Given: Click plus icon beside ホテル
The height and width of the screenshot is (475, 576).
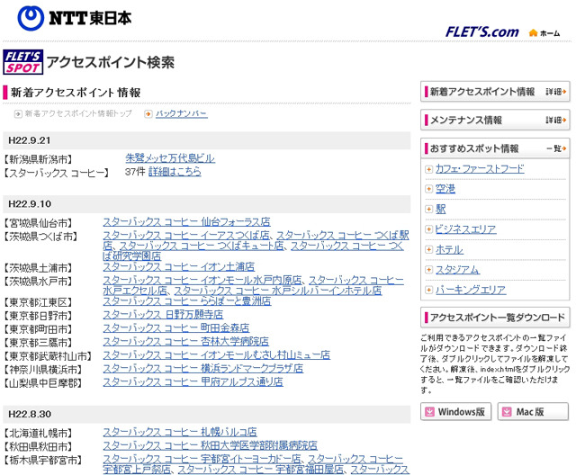Looking at the screenshot, I should pos(428,249).
